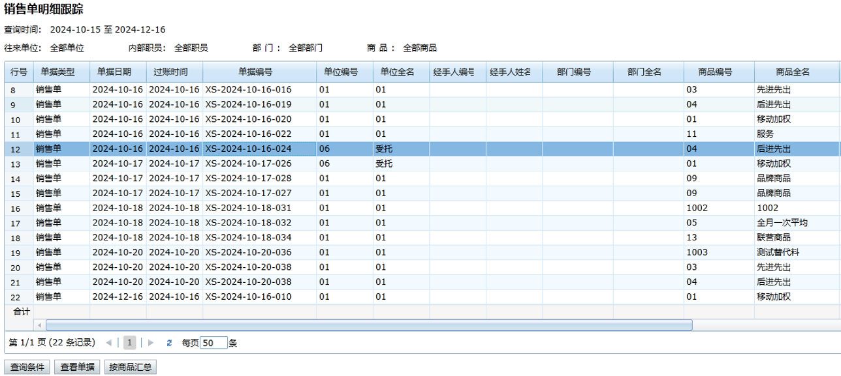
Task: Click the 单位全名 column header
Action: (x=401, y=72)
